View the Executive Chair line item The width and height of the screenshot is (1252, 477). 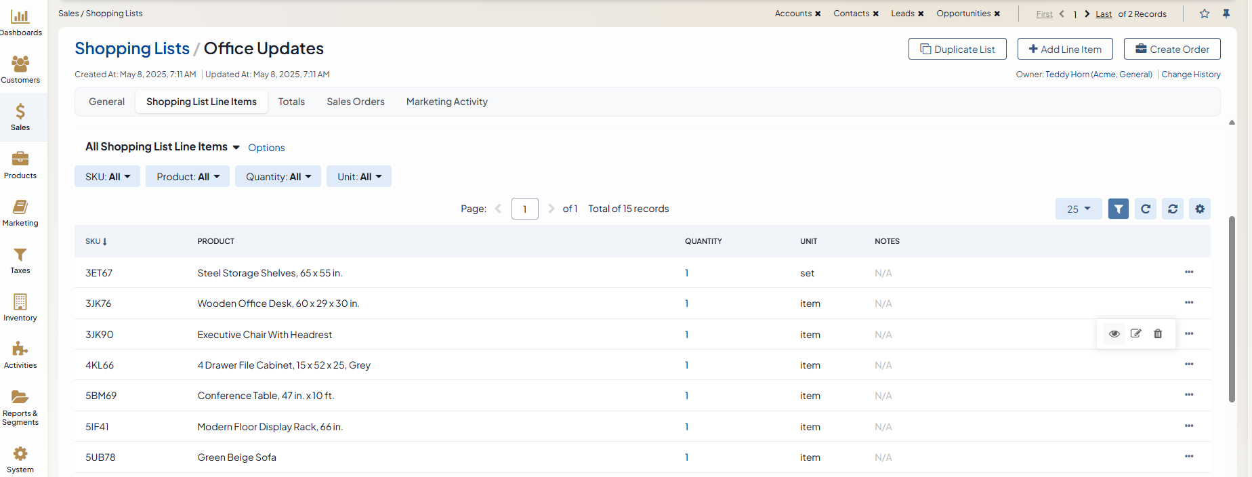[1114, 334]
